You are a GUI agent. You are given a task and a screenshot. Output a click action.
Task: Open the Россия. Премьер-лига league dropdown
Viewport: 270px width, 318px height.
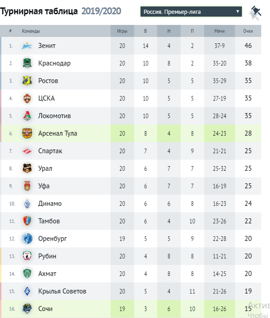(x=191, y=12)
